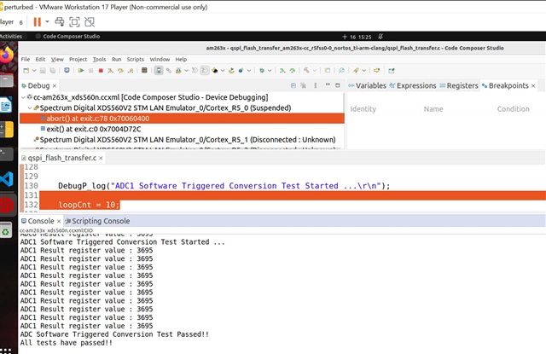Click the Search magnifier toolbar icon
The width and height of the screenshot is (546, 354).
pyautogui.click(x=341, y=70)
